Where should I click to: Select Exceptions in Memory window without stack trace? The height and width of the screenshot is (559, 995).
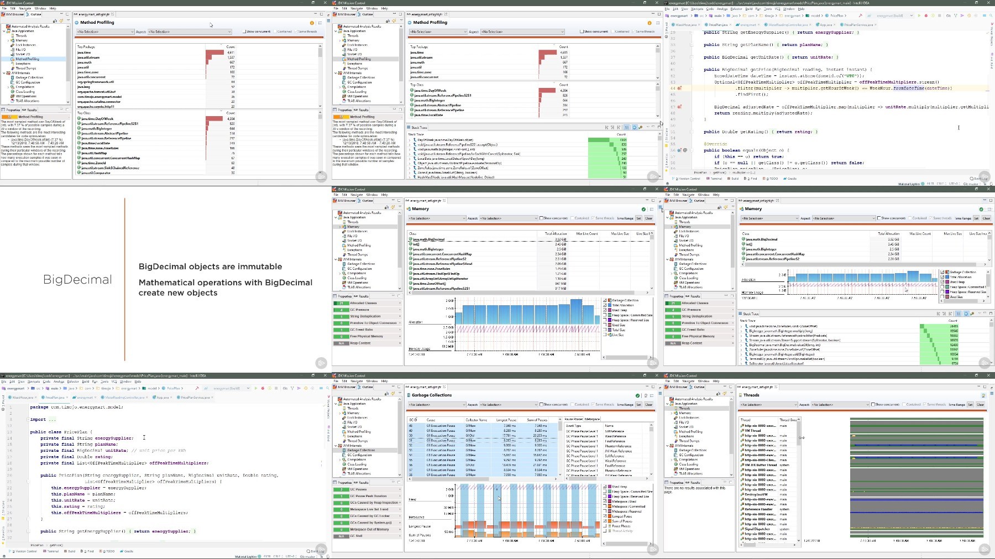(x=353, y=250)
